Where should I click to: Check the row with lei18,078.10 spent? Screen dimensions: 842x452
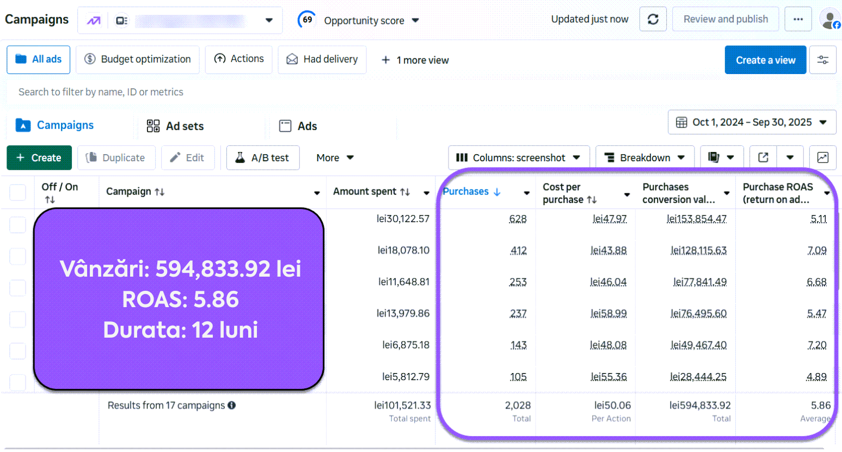pyautogui.click(x=17, y=256)
